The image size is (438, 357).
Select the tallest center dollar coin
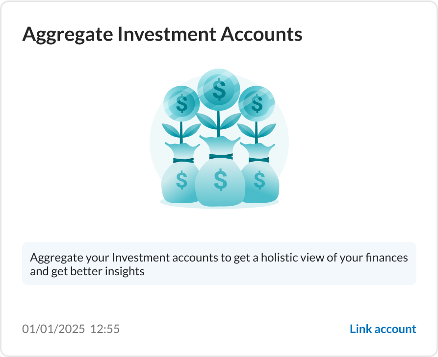pos(219,90)
